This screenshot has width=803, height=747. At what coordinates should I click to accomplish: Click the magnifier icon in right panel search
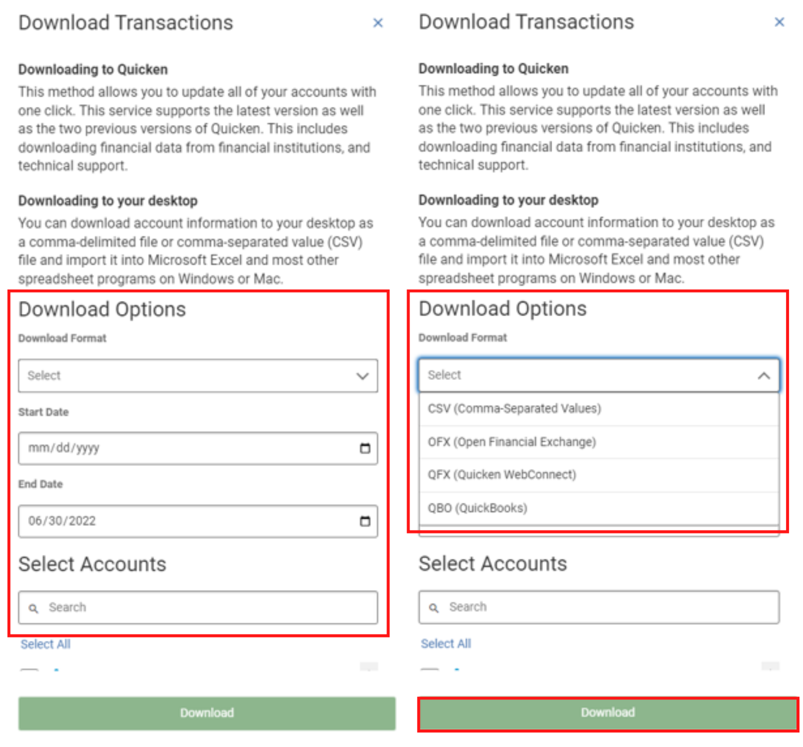point(434,607)
